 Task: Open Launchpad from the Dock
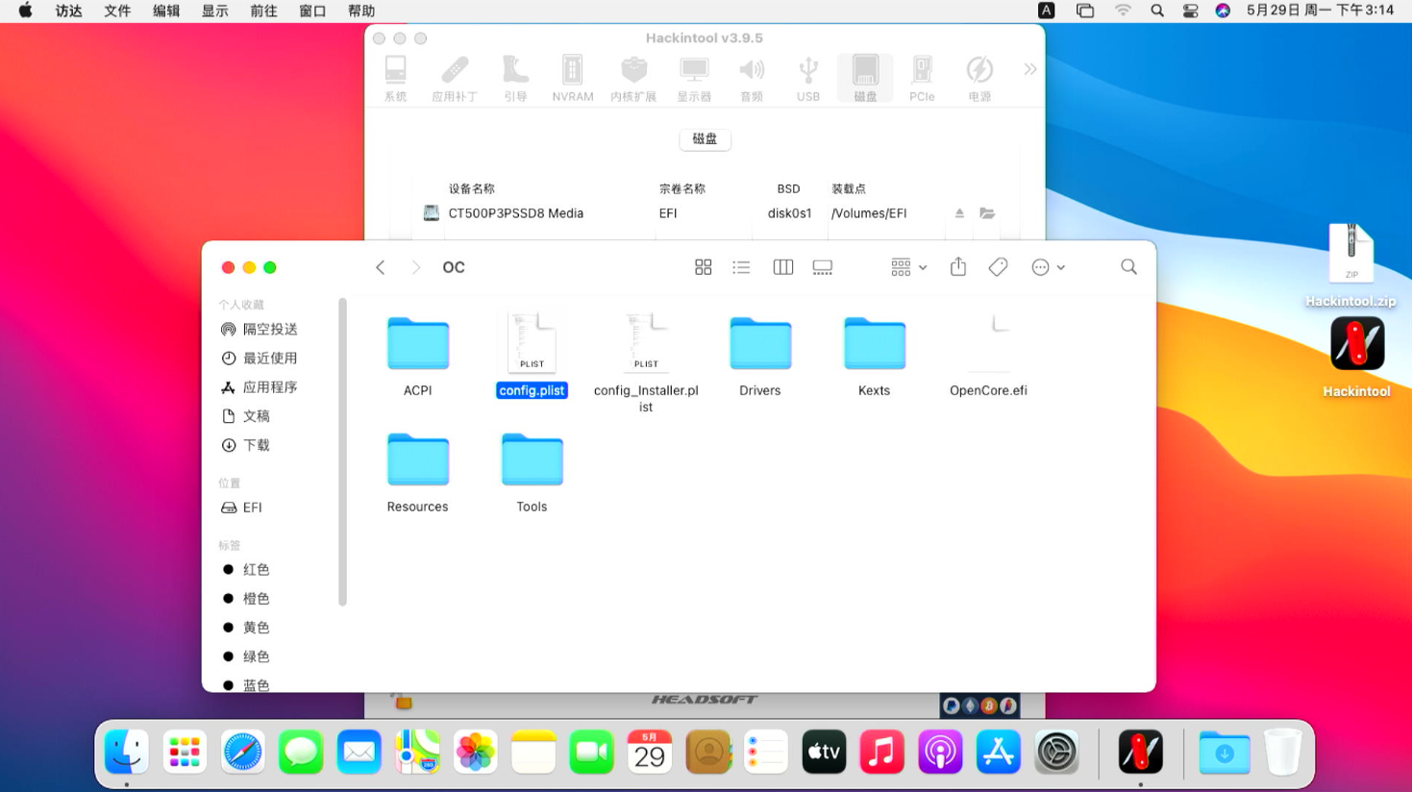(185, 752)
